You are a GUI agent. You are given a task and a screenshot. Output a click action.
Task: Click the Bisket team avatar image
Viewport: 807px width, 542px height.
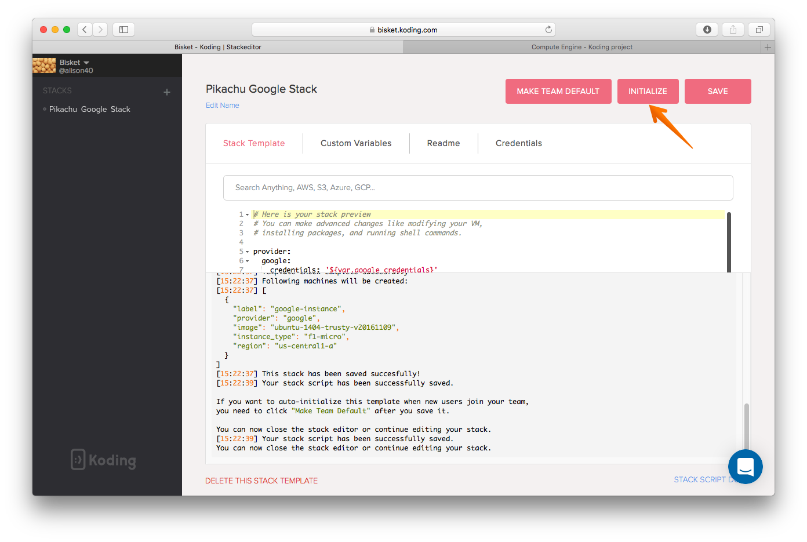(44, 66)
